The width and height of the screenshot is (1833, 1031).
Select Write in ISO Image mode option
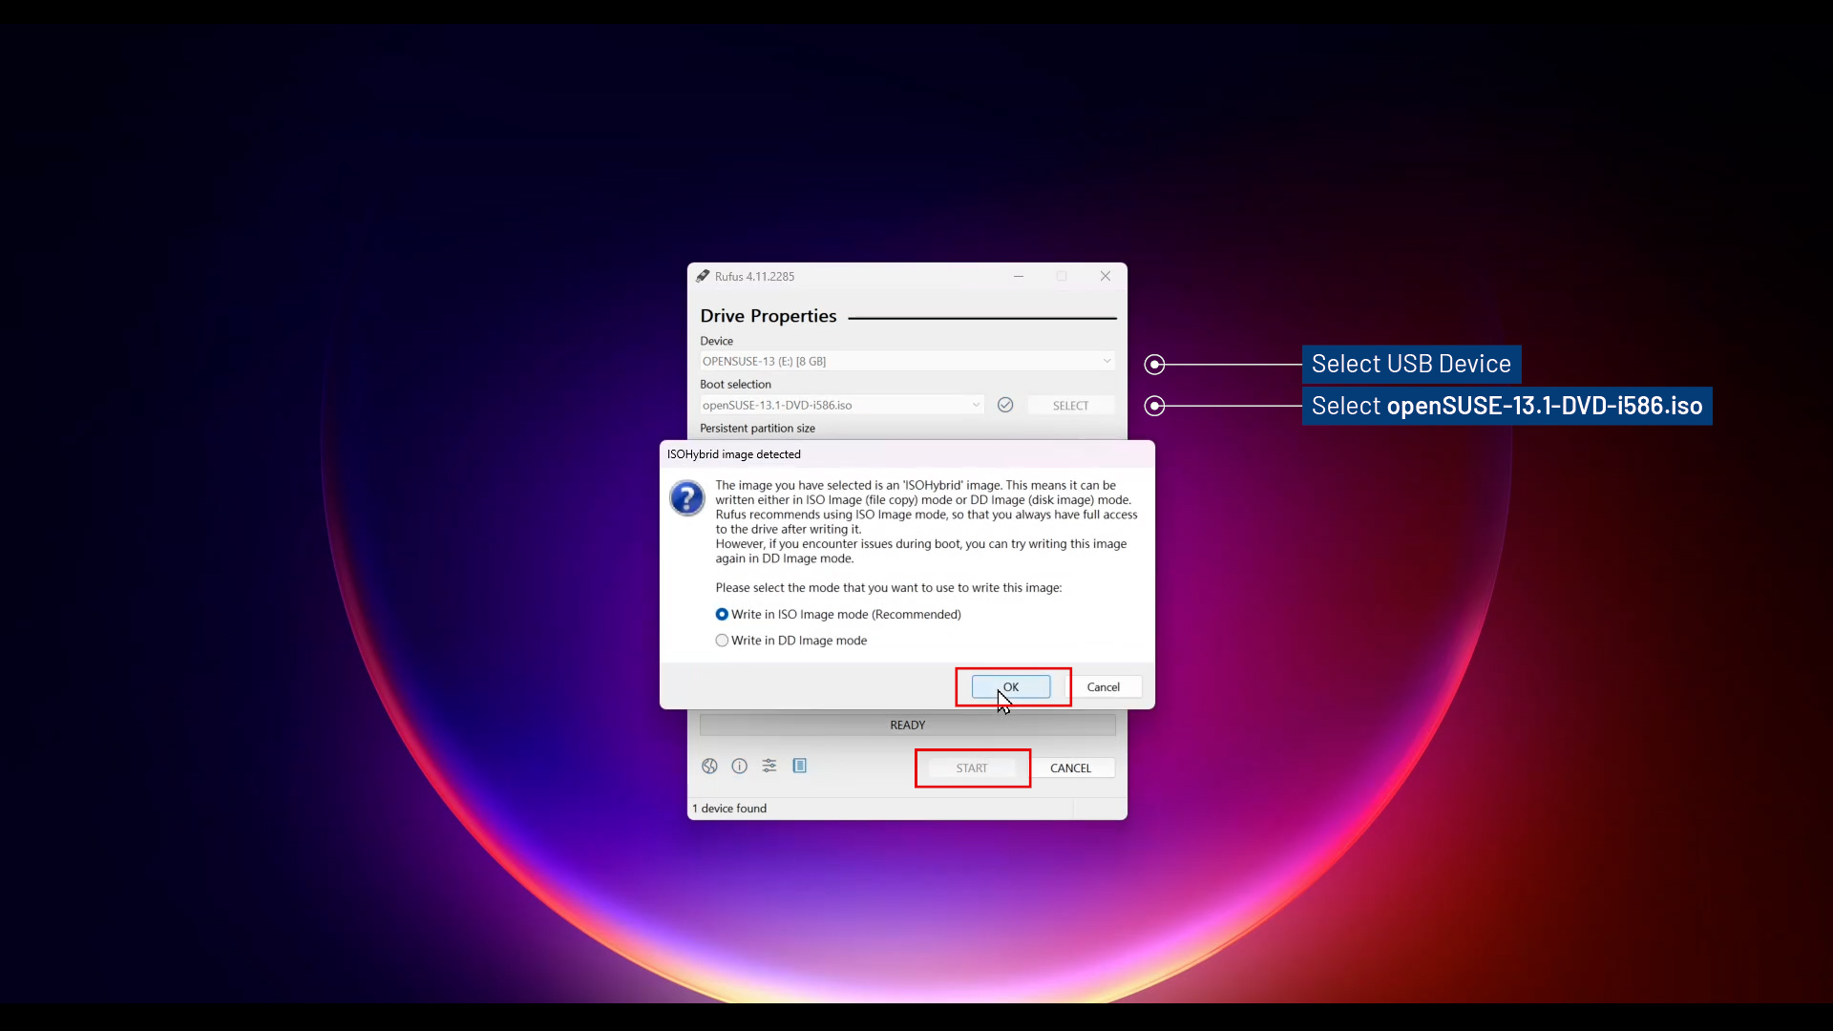(723, 615)
